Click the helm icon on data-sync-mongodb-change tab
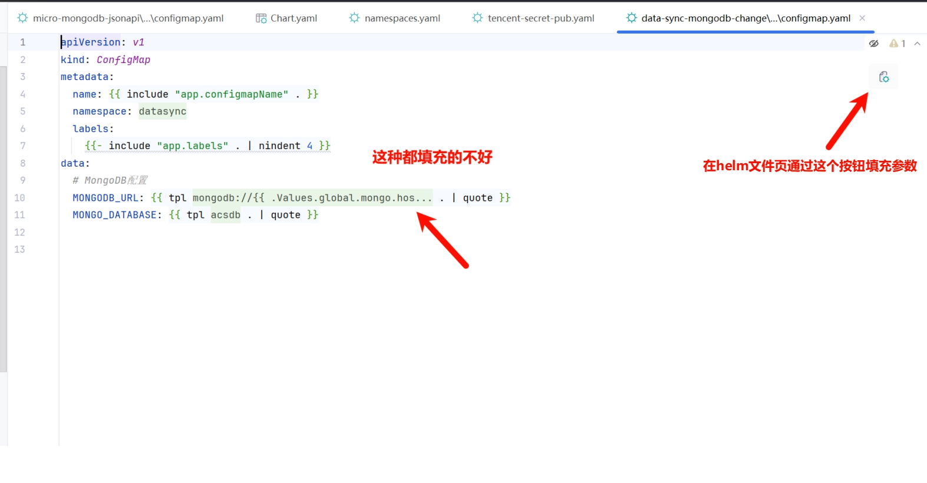This screenshot has width=927, height=483. click(x=631, y=18)
